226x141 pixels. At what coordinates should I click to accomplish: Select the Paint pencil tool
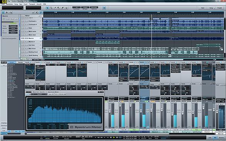62,8
